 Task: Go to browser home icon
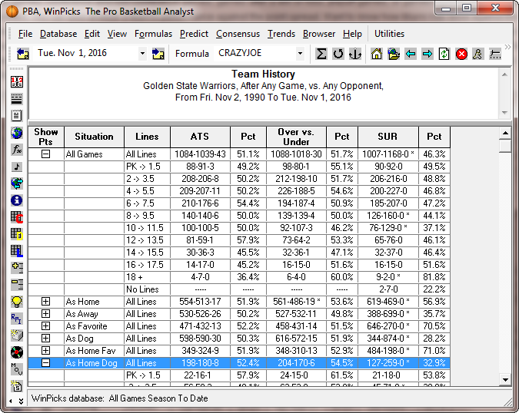[376, 54]
